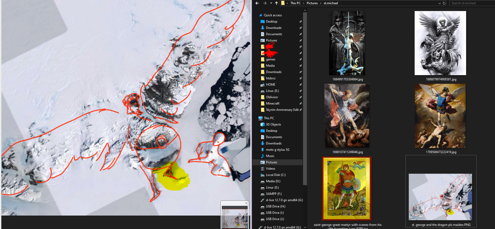Open the HOME network location icon
Image resolution: width=495 pixels, height=229 pixels.
tap(263, 85)
